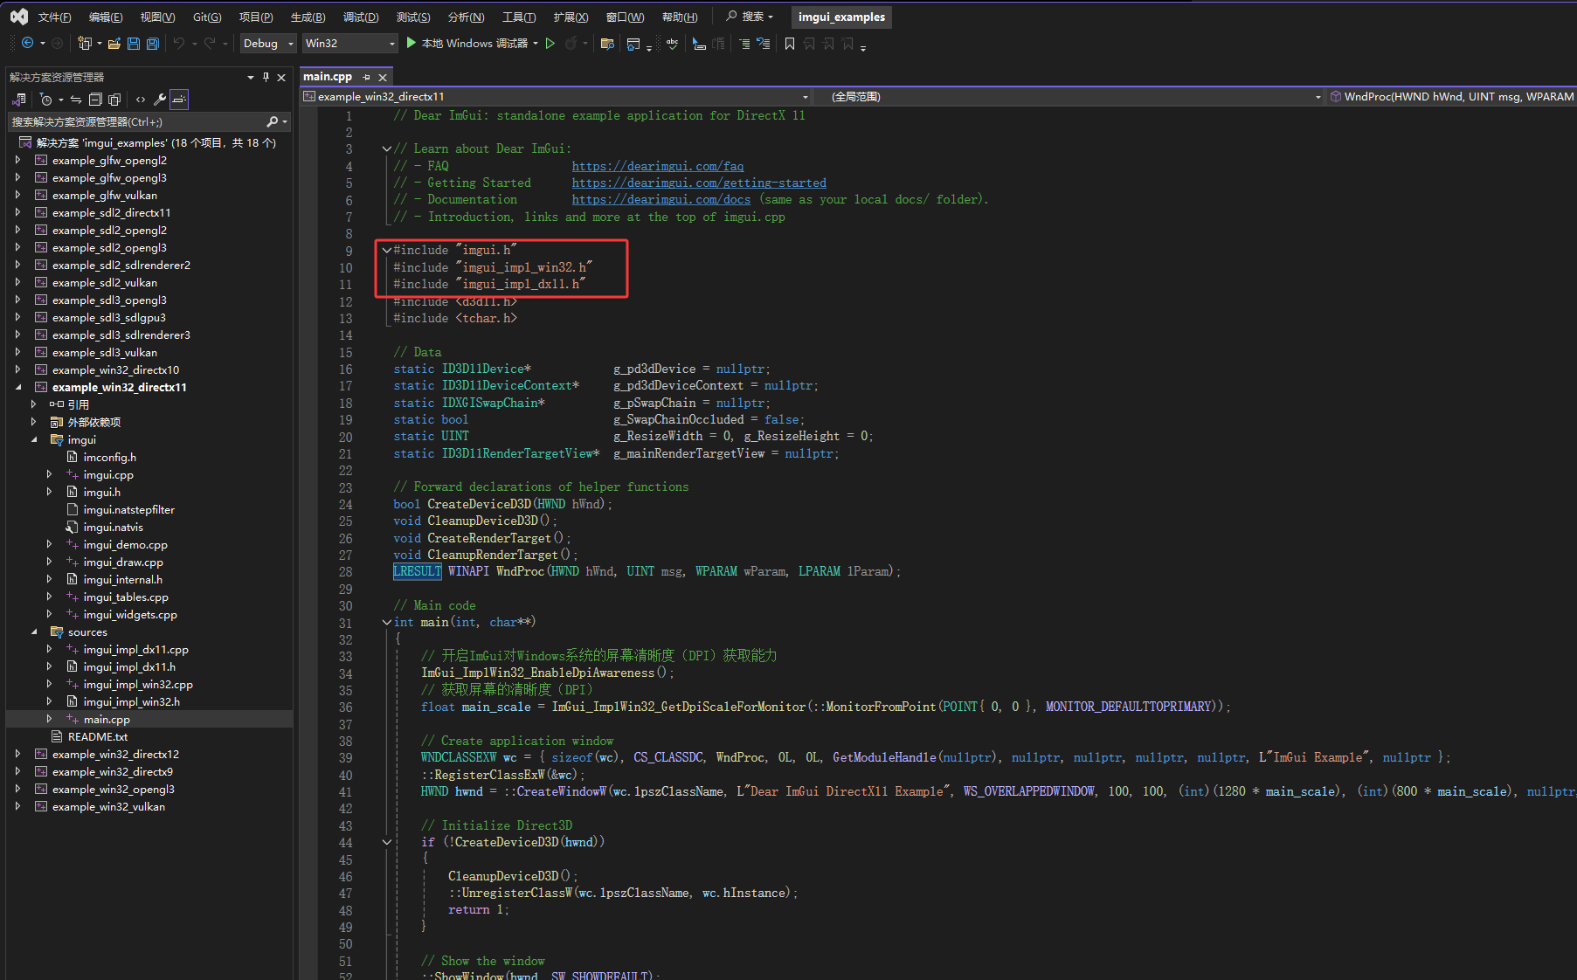The height and width of the screenshot is (980, 1577).
Task: Click the comment out selected lines icon
Action: tap(744, 43)
